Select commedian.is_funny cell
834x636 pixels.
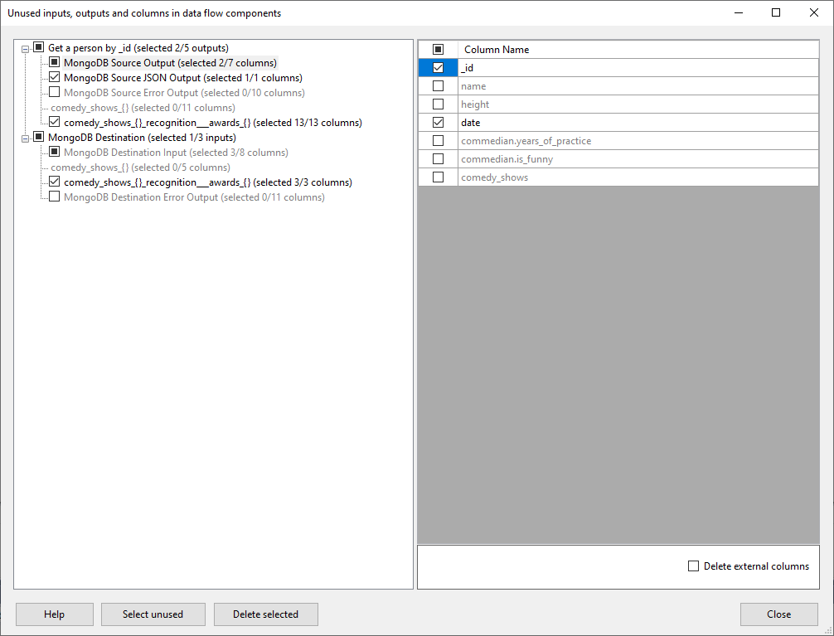click(638, 158)
